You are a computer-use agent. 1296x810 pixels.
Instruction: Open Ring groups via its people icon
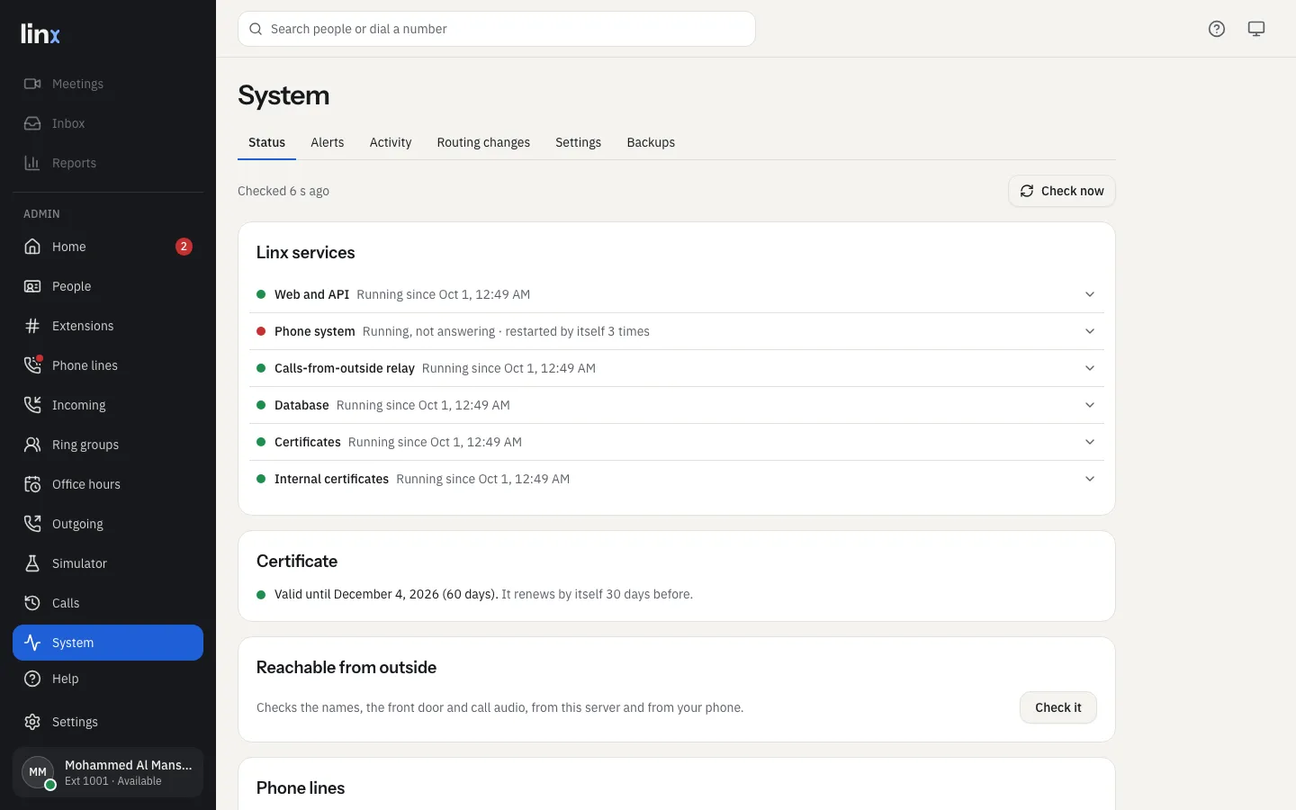pyautogui.click(x=32, y=445)
